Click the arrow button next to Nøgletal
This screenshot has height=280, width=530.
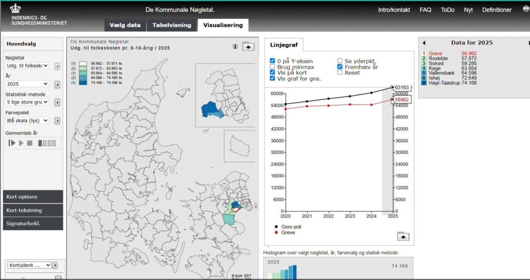[x=57, y=66]
